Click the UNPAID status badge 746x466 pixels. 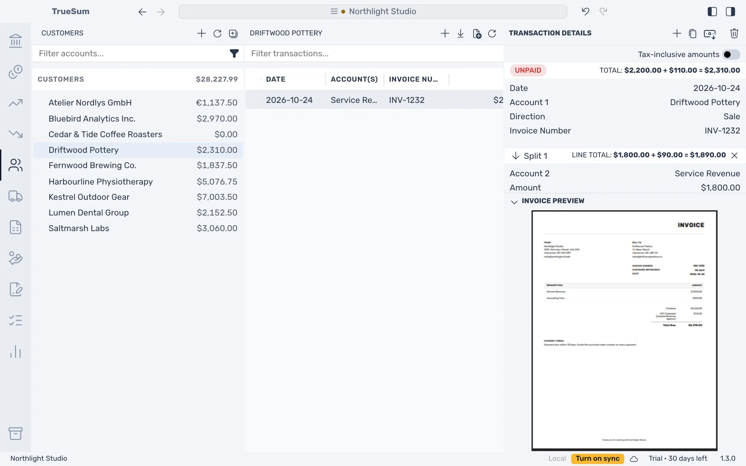pyautogui.click(x=528, y=70)
